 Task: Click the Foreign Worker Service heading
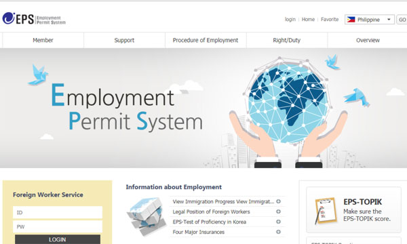click(48, 195)
